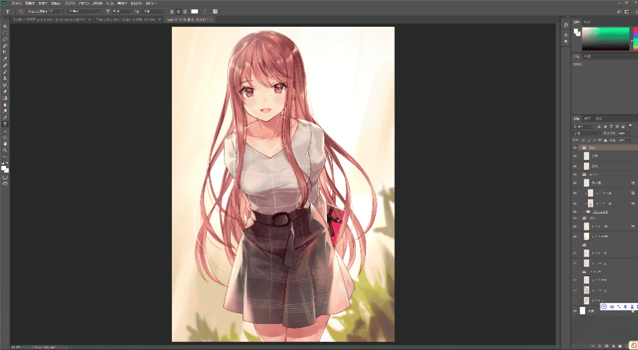Link layers icon at panel bottom
The width and height of the screenshot is (638, 350).
593,346
